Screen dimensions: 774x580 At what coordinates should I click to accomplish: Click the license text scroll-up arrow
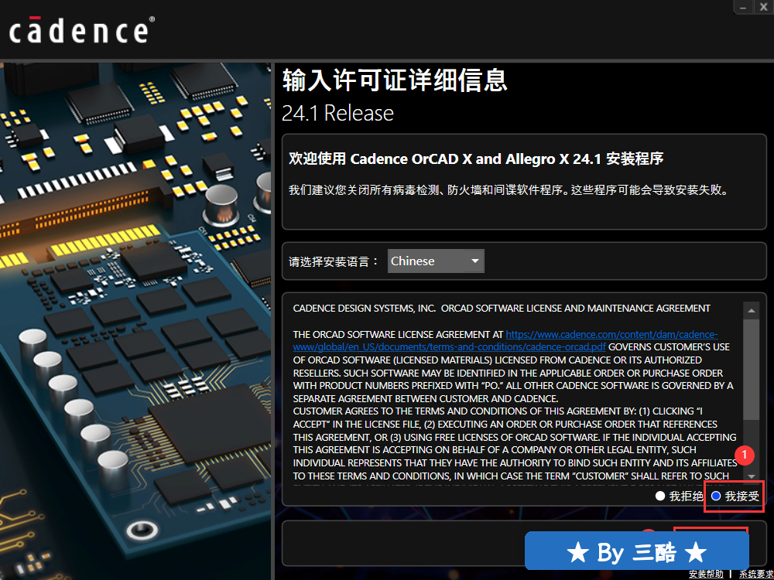click(752, 311)
